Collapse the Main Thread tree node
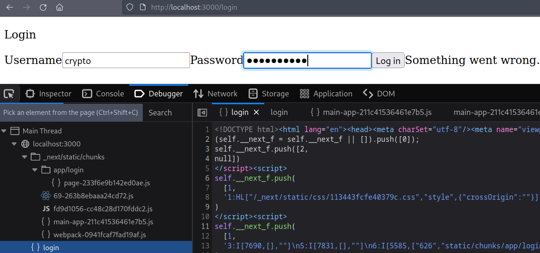The image size is (540, 253). (x=4, y=131)
